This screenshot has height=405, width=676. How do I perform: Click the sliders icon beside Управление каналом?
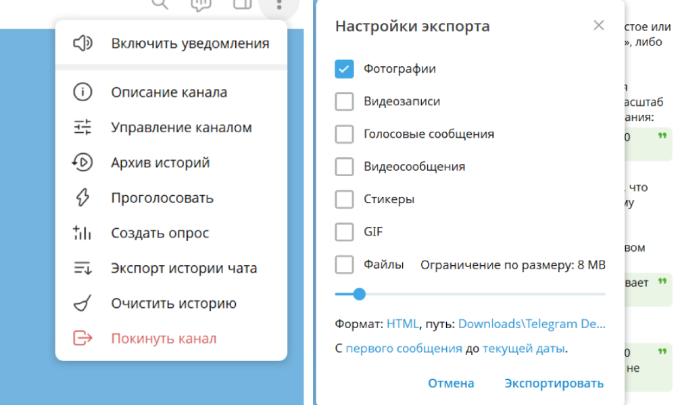pyautogui.click(x=82, y=128)
